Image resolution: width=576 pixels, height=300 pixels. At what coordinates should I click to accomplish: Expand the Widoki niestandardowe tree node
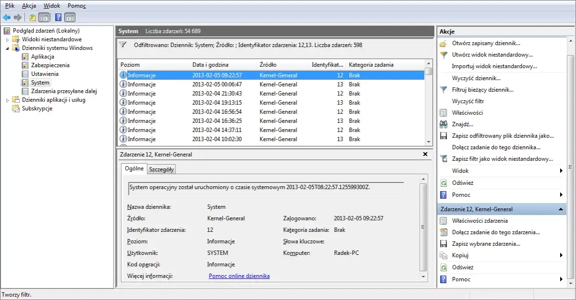tap(7, 39)
